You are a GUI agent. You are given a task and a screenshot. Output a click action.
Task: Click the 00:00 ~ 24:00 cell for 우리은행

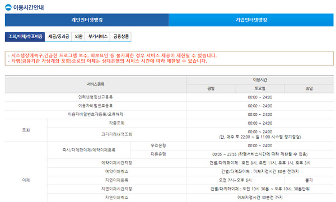pyautogui.click(x=260, y=145)
